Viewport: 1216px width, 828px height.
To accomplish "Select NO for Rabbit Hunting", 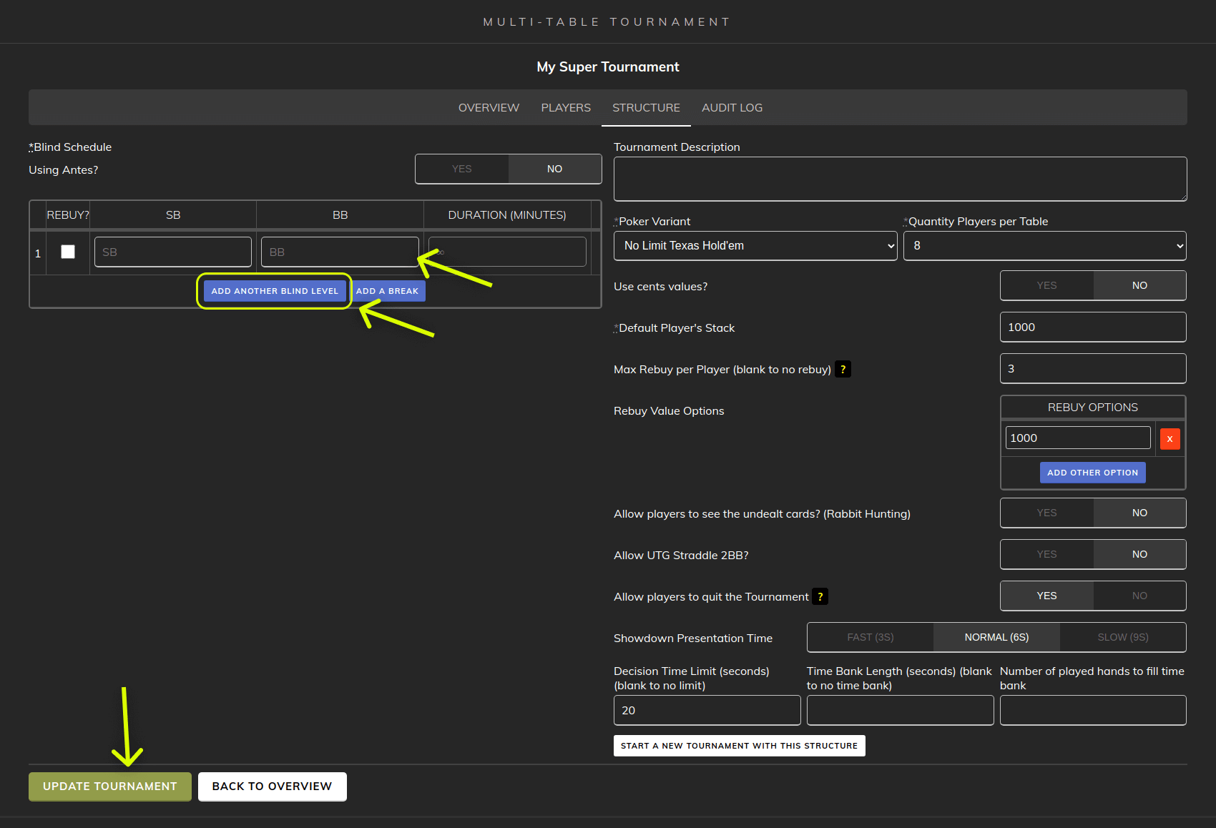I will pyautogui.click(x=1139, y=513).
